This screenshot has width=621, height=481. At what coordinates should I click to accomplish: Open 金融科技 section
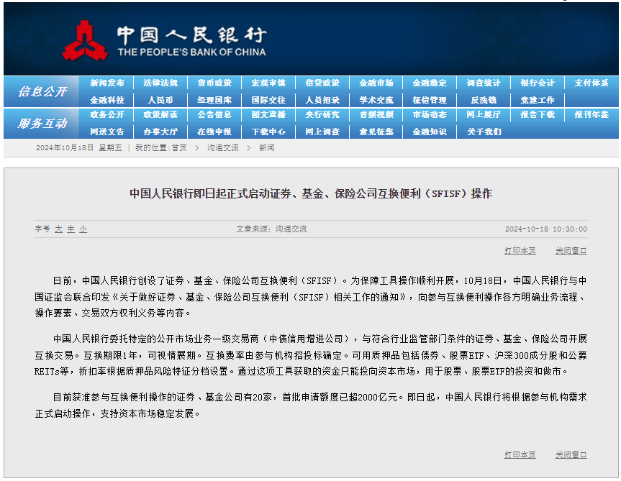[107, 100]
